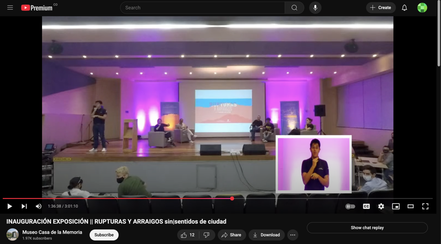Open the notifications bell
441x244 pixels.
click(x=404, y=8)
